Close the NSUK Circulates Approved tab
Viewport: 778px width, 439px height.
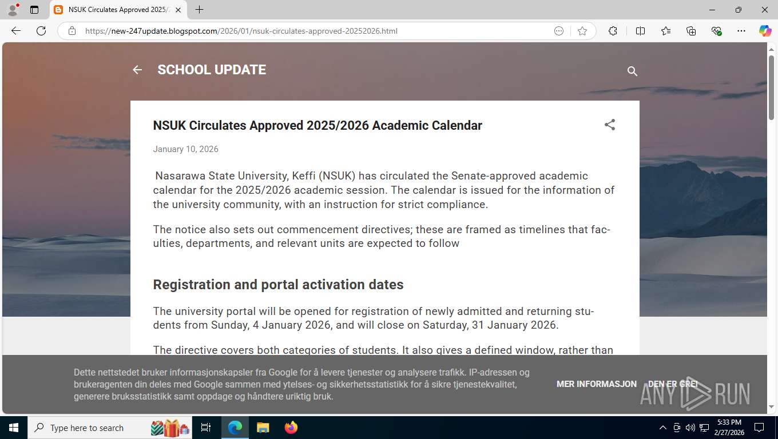point(178,10)
